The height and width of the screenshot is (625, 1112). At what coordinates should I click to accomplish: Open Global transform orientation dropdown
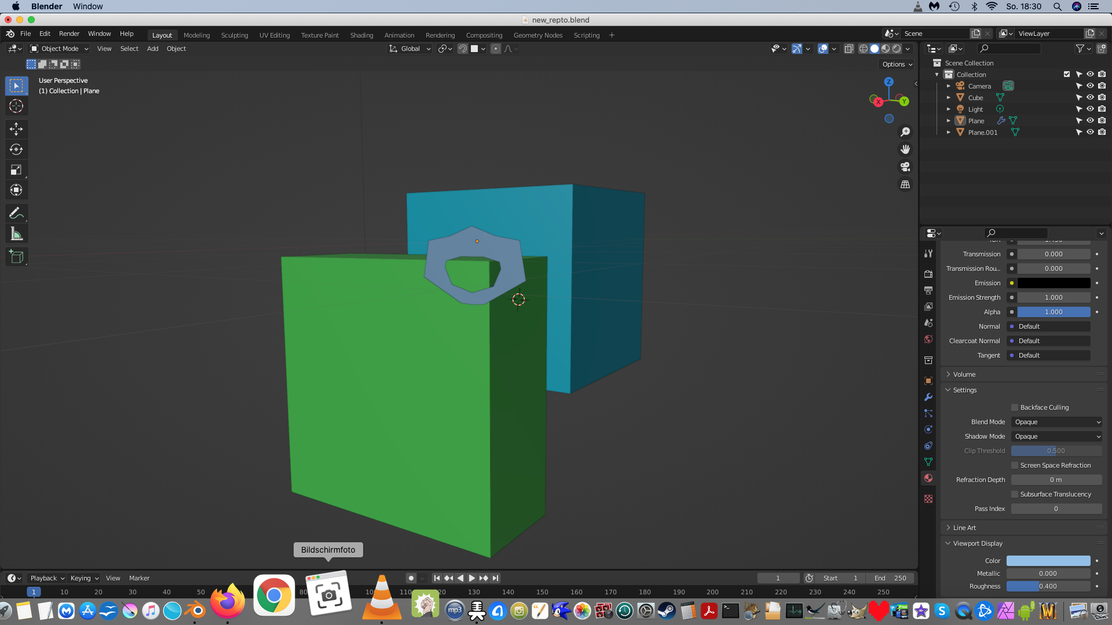[410, 49]
